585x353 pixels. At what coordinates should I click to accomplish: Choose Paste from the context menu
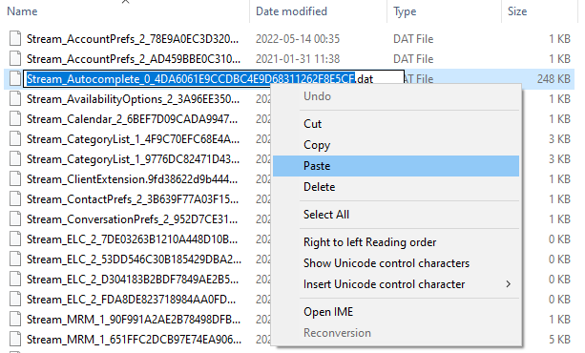[x=396, y=166]
